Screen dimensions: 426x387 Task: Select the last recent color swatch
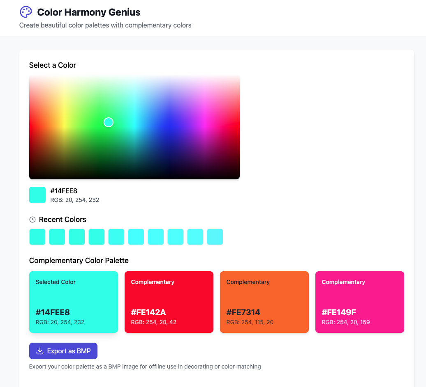click(215, 236)
